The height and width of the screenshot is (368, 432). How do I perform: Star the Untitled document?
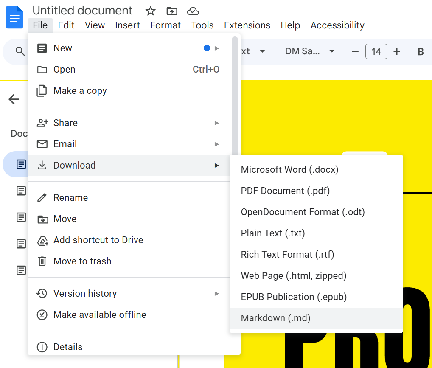150,11
